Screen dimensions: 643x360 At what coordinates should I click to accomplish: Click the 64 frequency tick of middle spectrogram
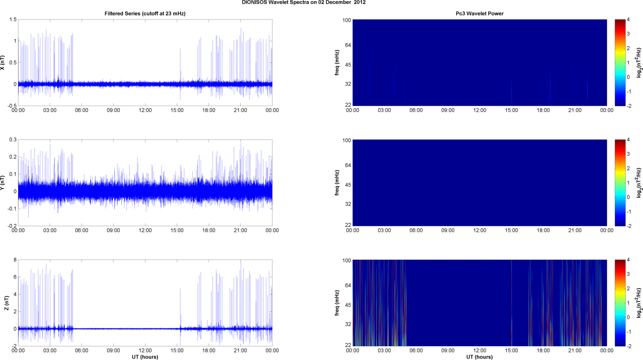tap(348, 165)
